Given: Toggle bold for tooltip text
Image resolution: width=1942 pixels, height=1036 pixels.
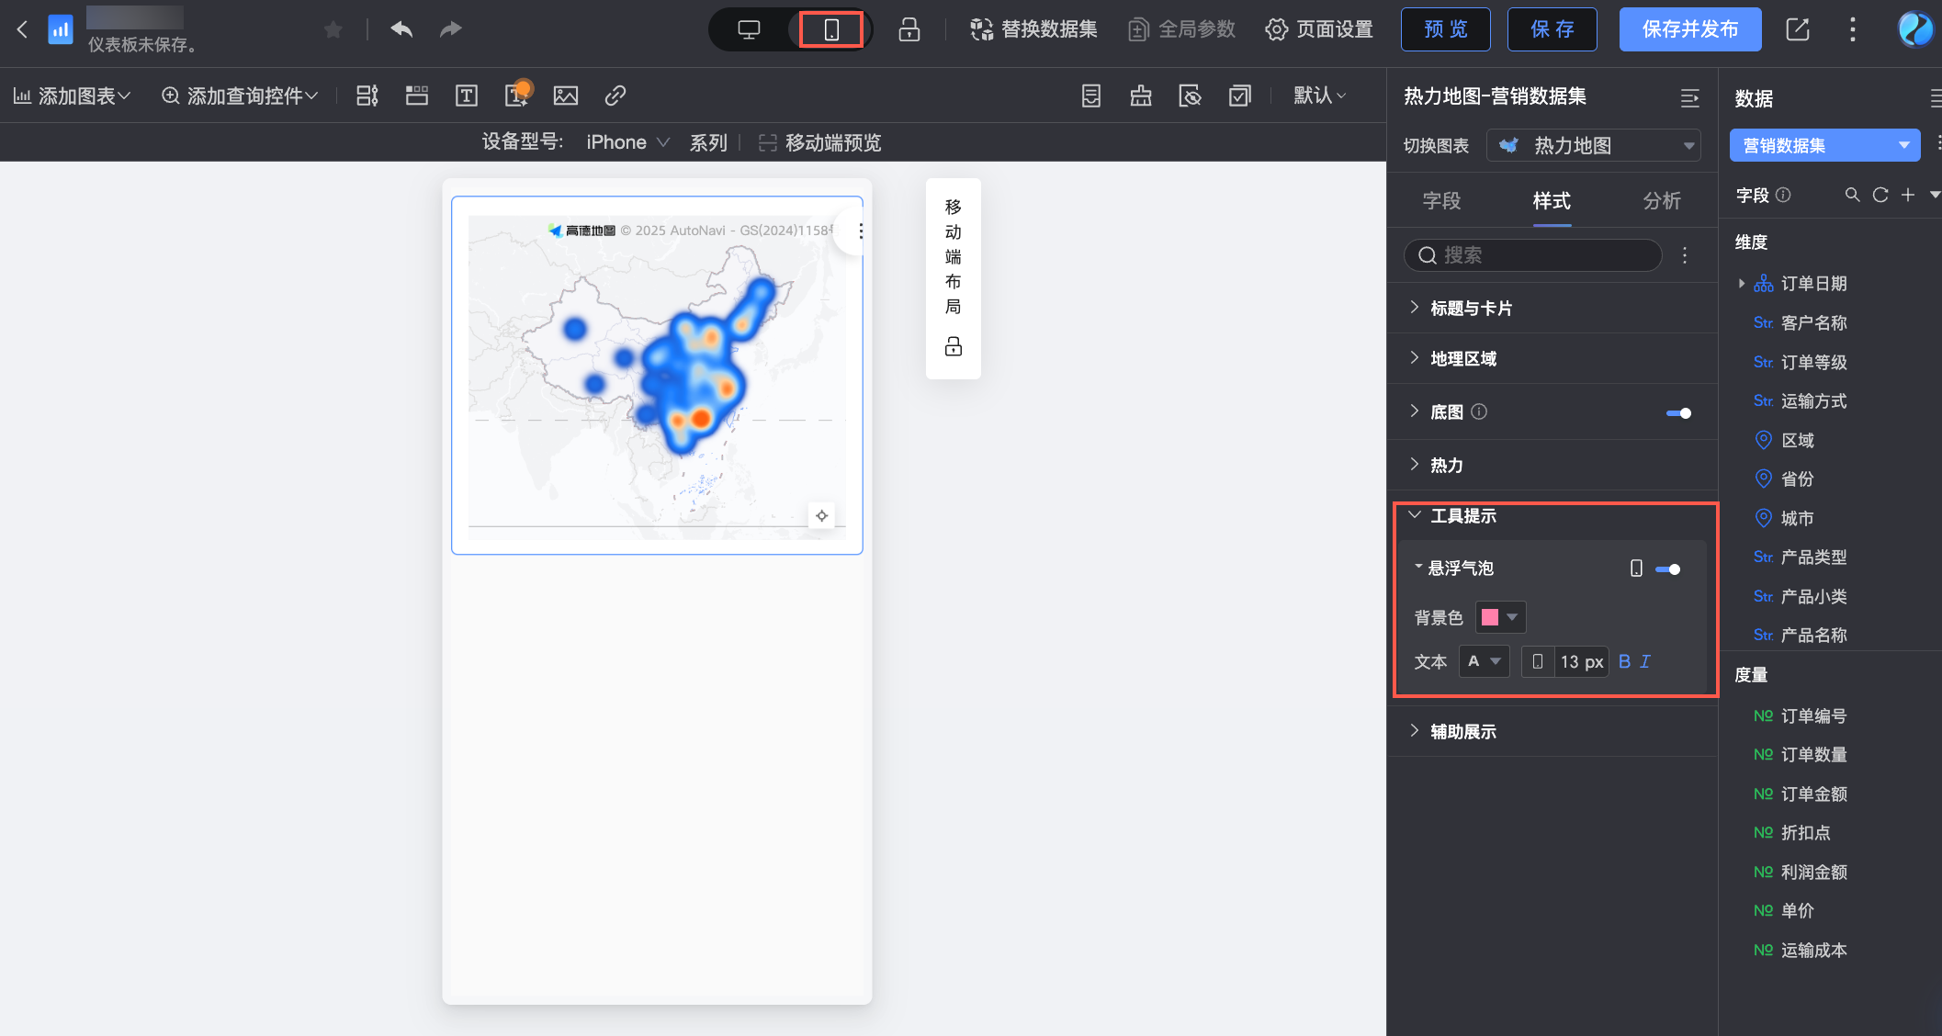Looking at the screenshot, I should (x=1624, y=661).
